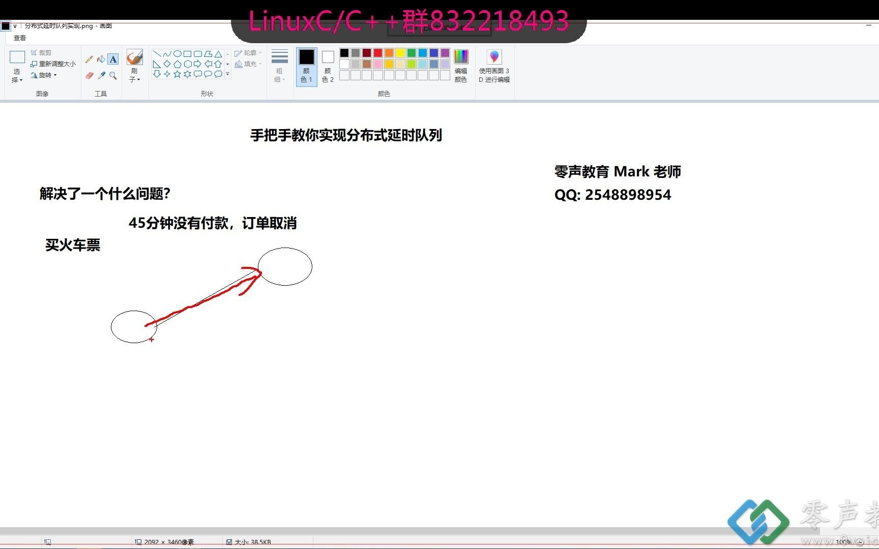Click the rectangular selection icon

(x=17, y=57)
